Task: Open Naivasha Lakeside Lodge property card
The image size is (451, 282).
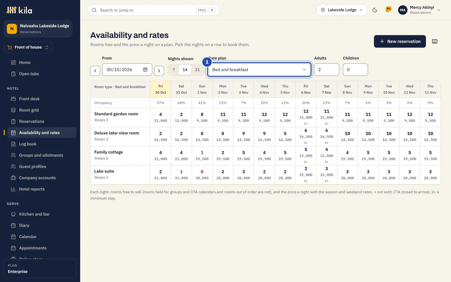Action: pyautogui.click(x=38, y=29)
